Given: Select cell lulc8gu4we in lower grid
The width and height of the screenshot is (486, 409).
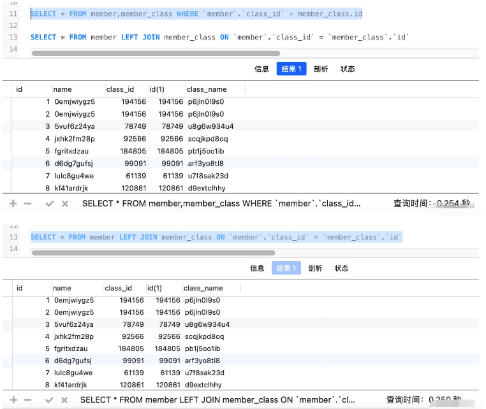Looking at the screenshot, I should (x=73, y=373).
